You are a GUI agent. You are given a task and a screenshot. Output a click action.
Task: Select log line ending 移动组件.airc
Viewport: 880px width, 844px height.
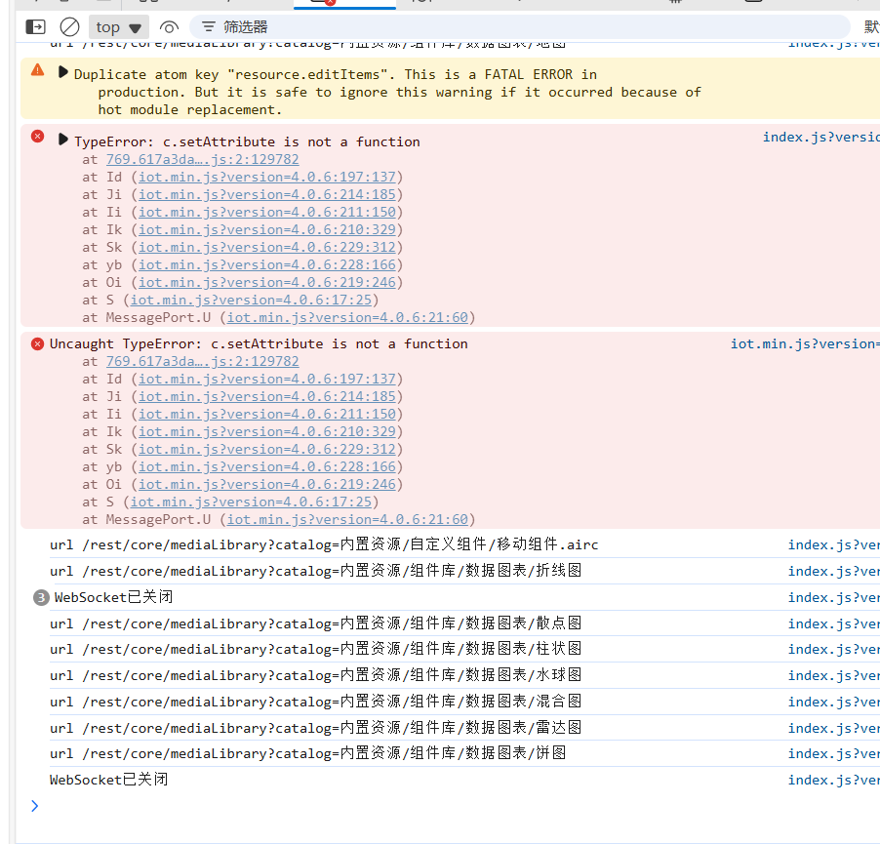point(324,544)
